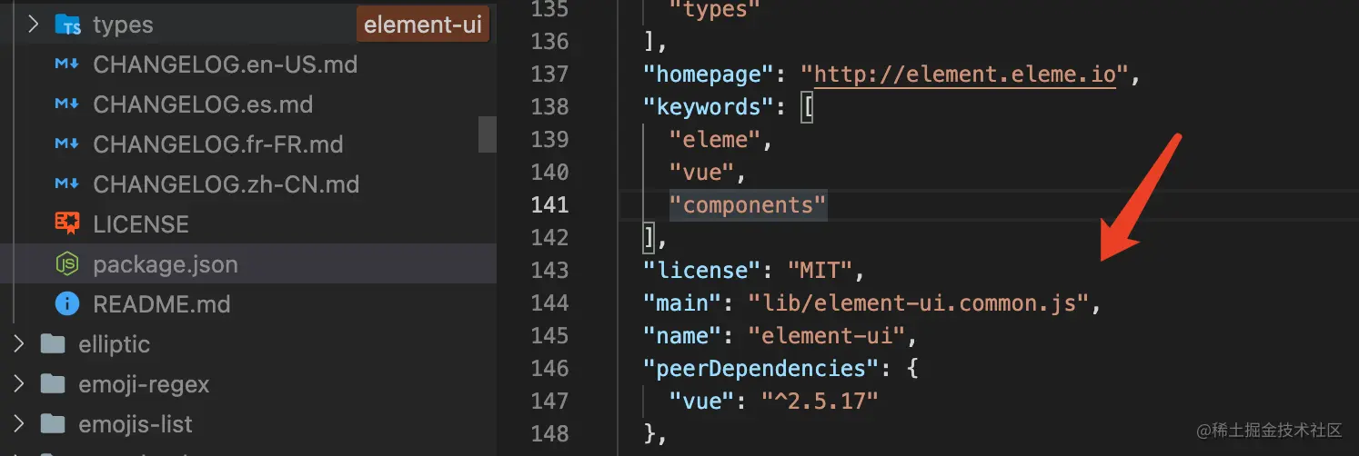Screen dimensions: 1359x456
Task: Expand the emojis-list folder chevron
Action: [18, 423]
